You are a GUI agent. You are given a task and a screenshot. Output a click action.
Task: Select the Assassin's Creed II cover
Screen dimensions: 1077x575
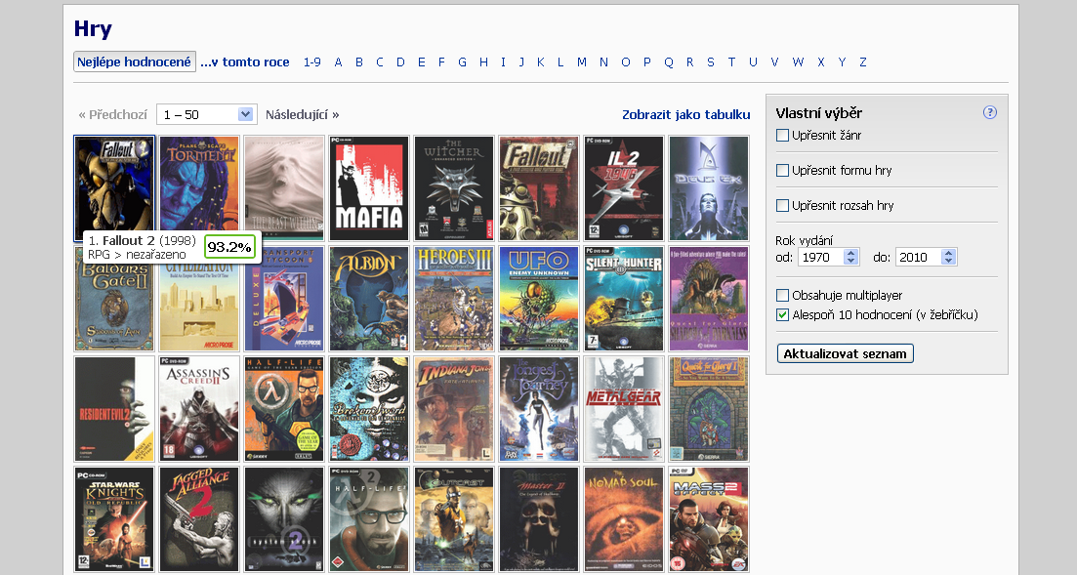pos(199,409)
